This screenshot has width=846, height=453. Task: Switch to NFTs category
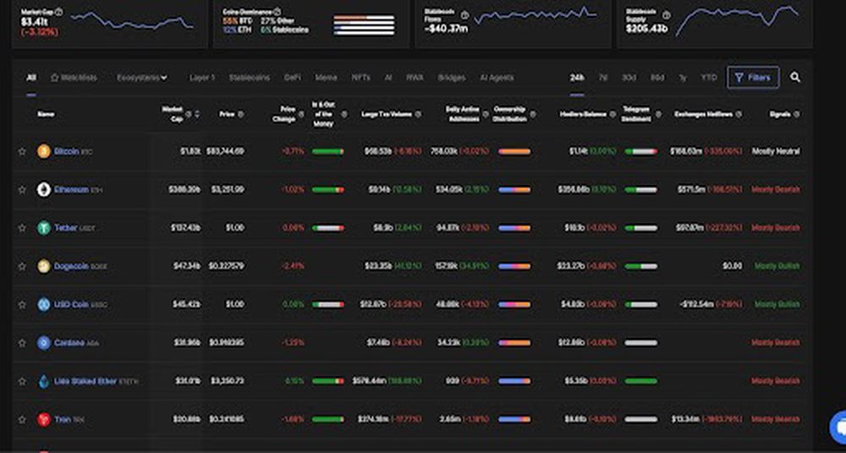[361, 78]
